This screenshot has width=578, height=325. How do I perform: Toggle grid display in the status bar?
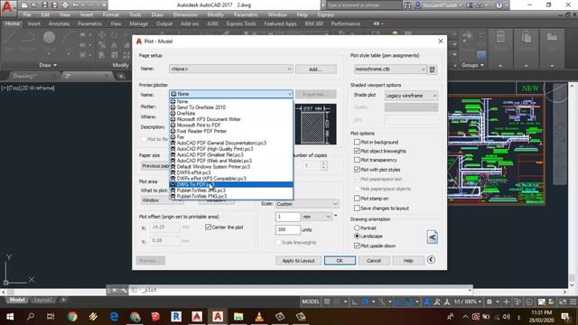pyautogui.click(x=327, y=302)
